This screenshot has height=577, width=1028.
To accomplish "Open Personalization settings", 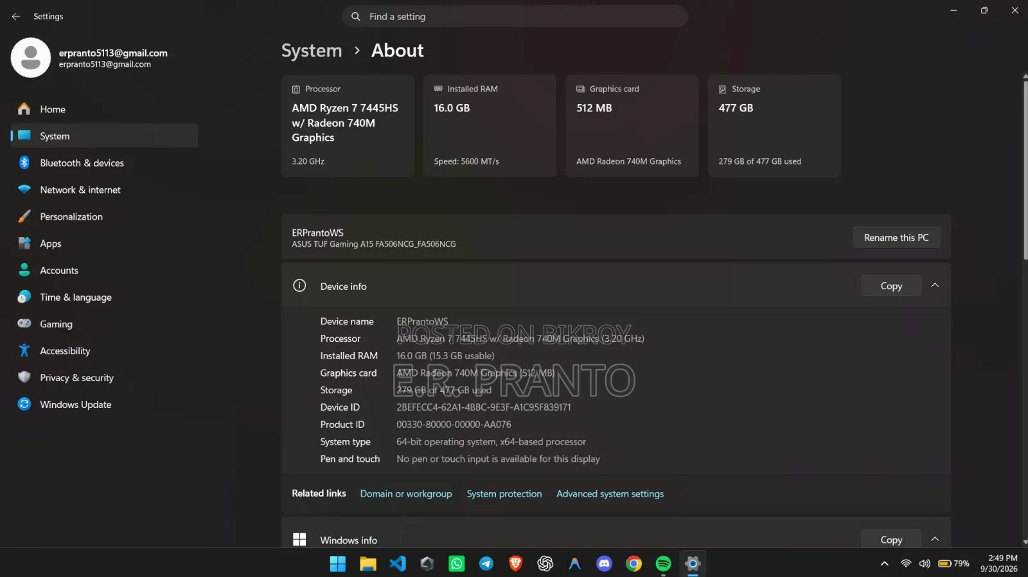I will point(104,217).
